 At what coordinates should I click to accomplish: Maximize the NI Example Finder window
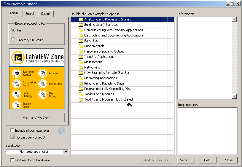pyautogui.click(x=233, y=4)
